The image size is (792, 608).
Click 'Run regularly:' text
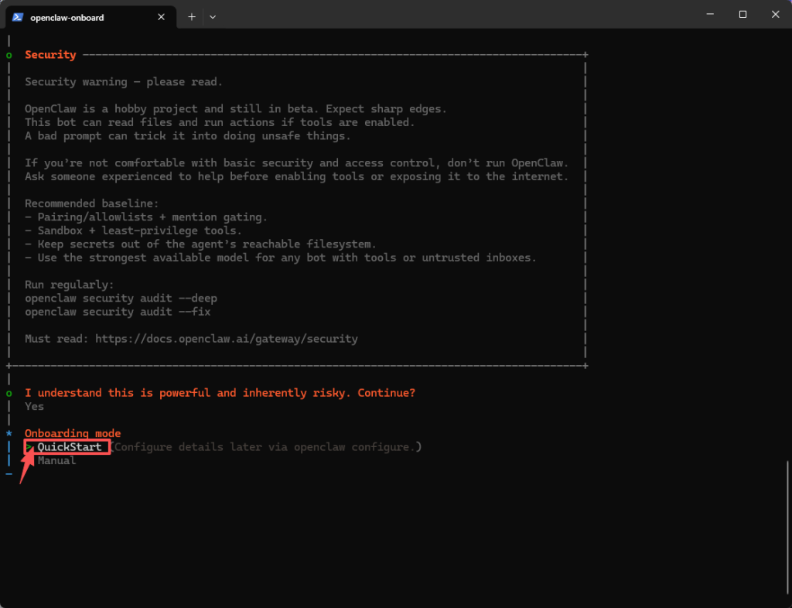click(70, 285)
